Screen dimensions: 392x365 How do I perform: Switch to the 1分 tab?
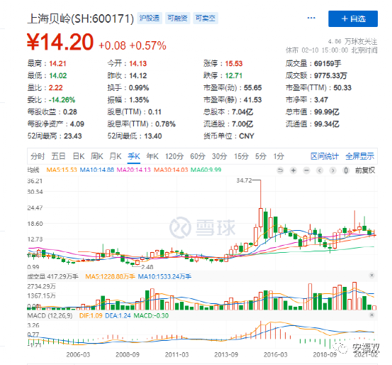click(x=279, y=156)
